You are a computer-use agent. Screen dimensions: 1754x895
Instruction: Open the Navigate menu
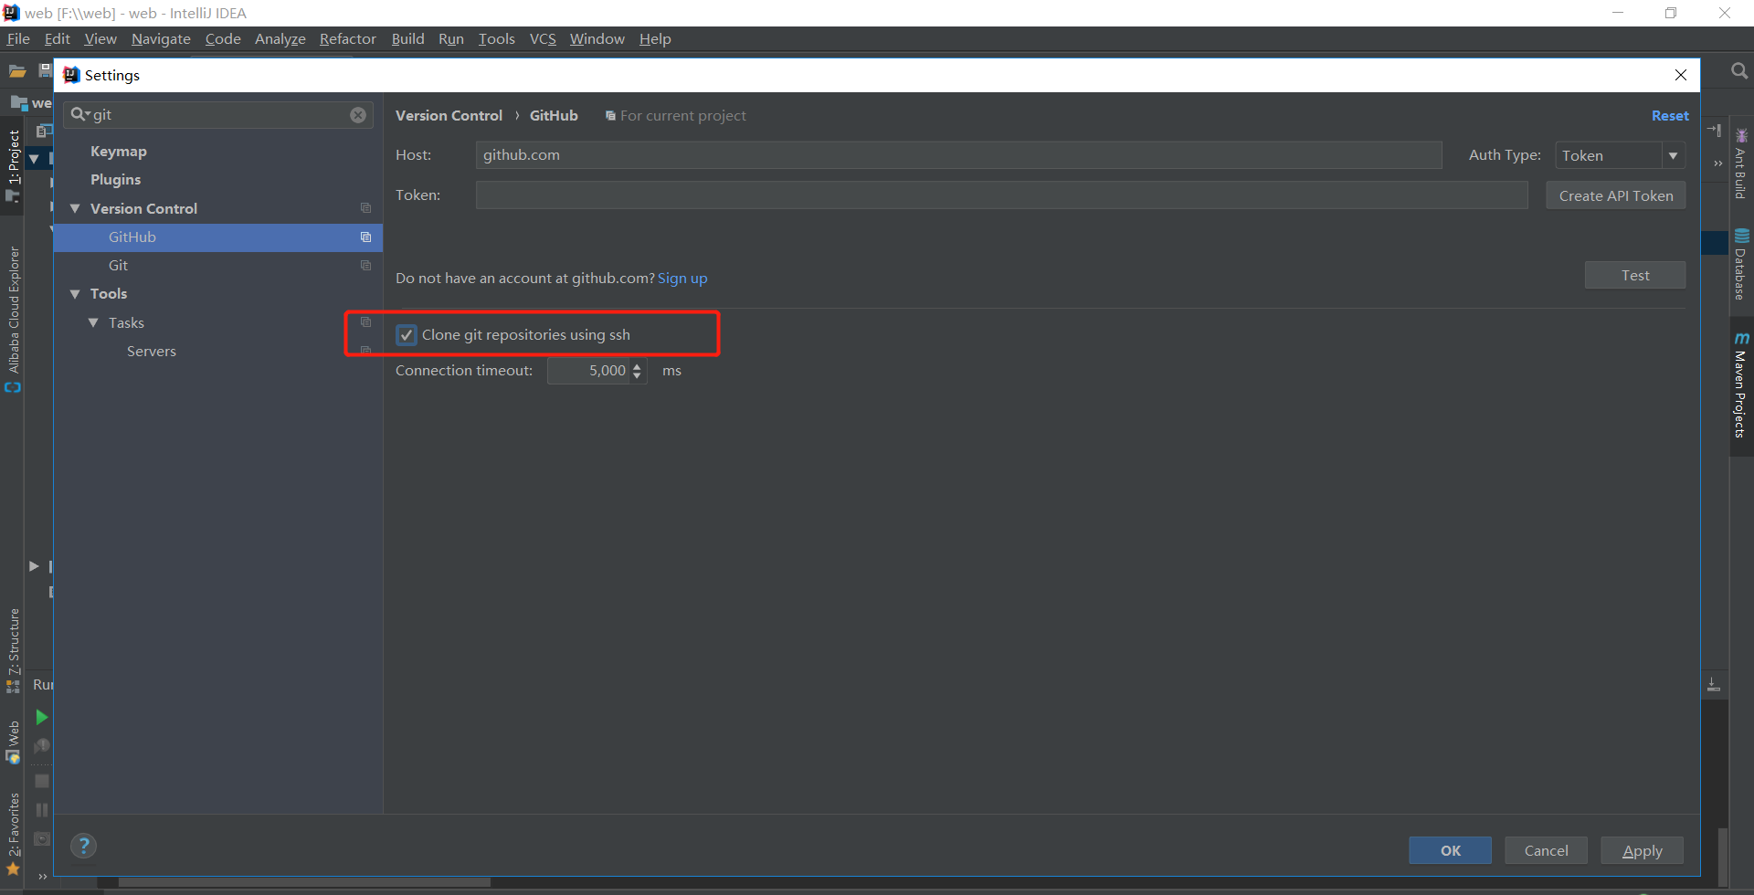coord(161,38)
